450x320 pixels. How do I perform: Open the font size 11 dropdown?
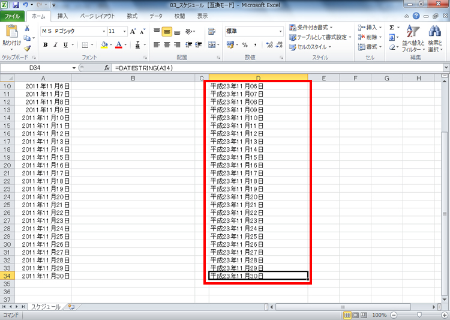pyautogui.click(x=125, y=31)
